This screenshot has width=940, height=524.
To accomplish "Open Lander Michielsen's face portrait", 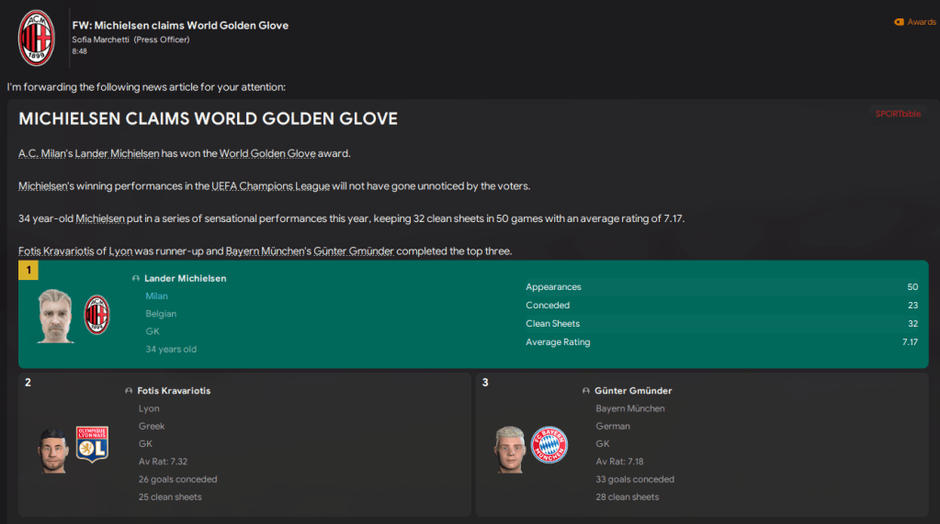I will click(x=56, y=316).
